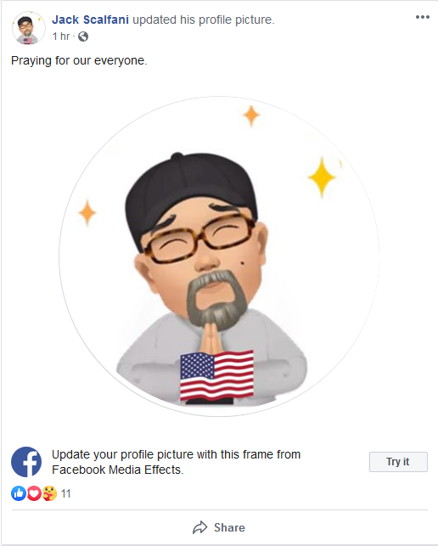Open the three-dot post options menu
The width and height of the screenshot is (438, 546).
click(423, 17)
